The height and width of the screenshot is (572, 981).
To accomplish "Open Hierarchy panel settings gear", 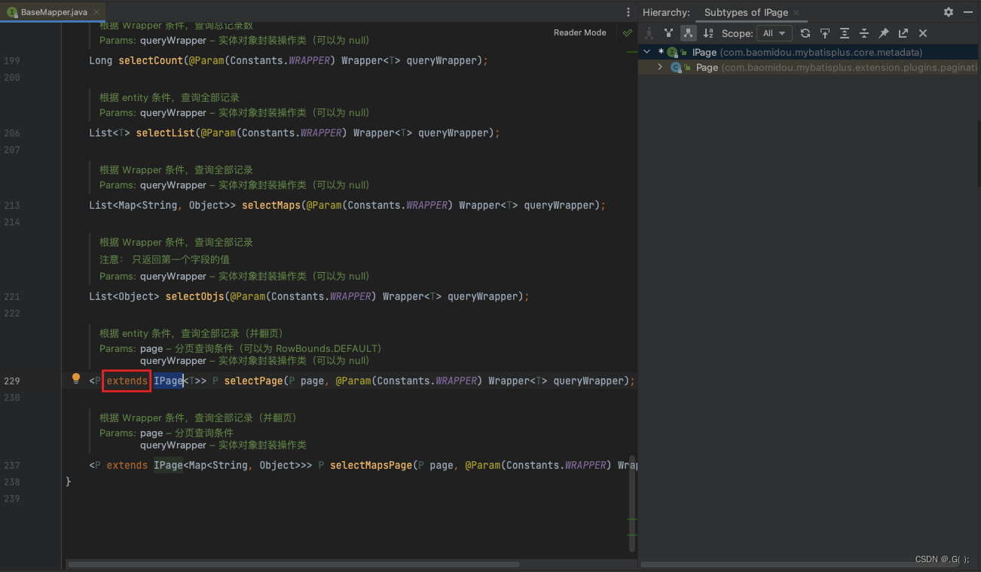I will point(949,12).
